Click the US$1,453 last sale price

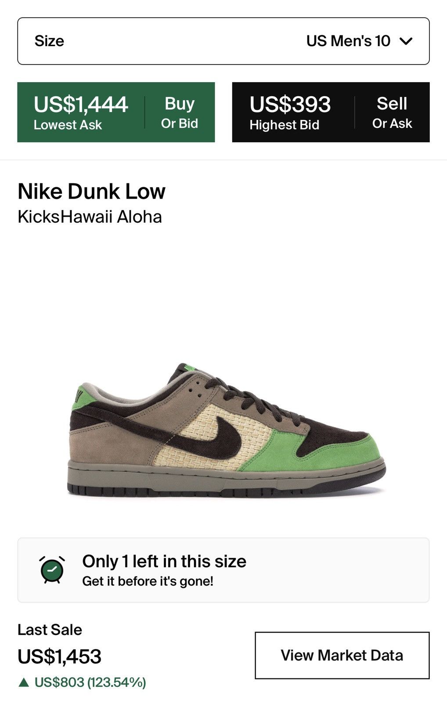pos(59,656)
